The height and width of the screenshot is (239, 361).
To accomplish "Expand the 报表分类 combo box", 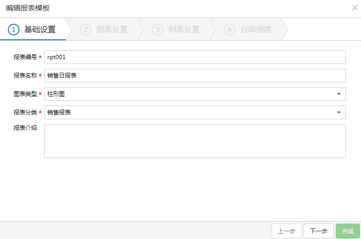I will 195,112.
